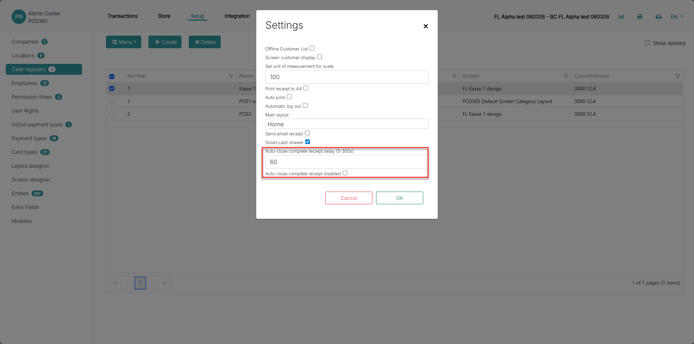The image size is (694, 344).
Task: Toggle Show deleted checkbox
Action: point(647,43)
